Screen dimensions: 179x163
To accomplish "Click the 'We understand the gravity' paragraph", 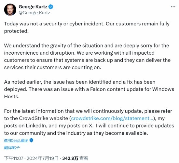I will [x=87, y=57].
